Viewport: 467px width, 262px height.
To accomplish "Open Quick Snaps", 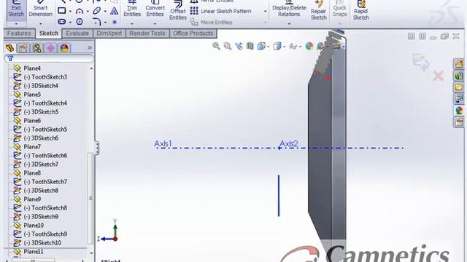I will click(x=340, y=9).
